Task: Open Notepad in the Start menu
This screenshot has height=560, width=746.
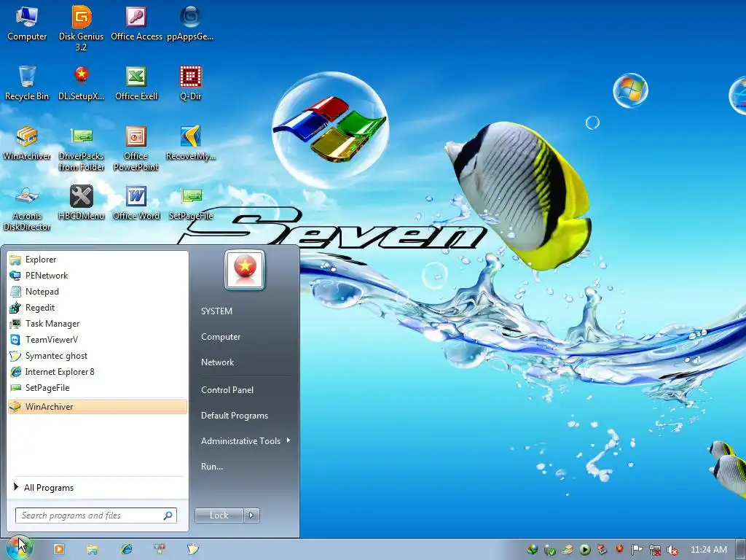Action: coord(98,292)
